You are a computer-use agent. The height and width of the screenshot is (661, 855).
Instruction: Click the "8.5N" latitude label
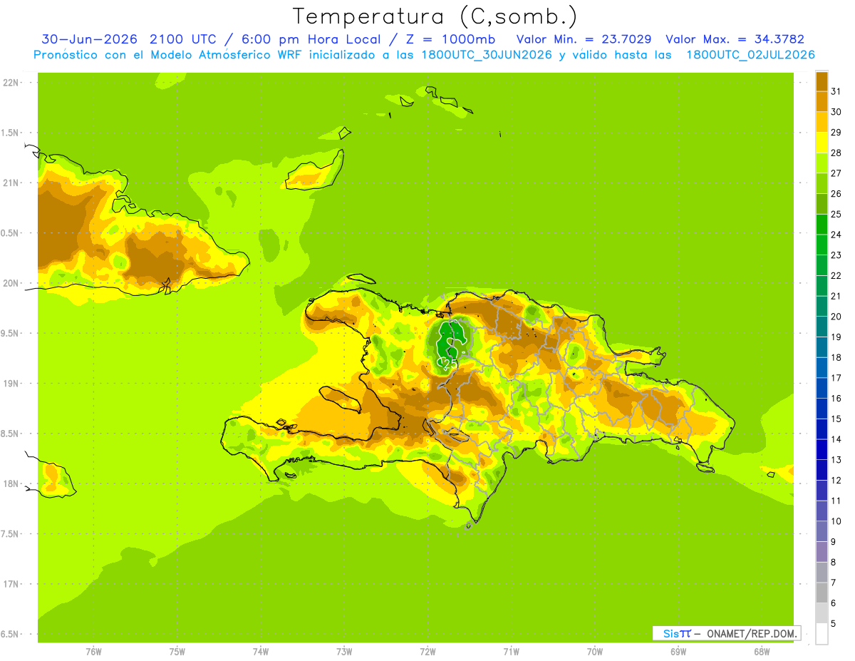click(9, 434)
